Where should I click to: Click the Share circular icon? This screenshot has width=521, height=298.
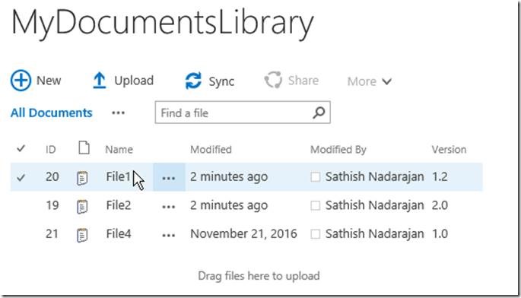coord(273,80)
